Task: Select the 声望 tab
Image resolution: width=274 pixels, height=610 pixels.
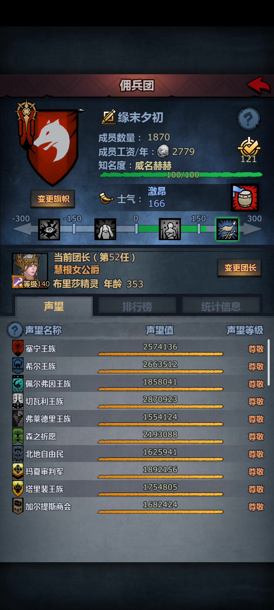Action: click(x=54, y=306)
